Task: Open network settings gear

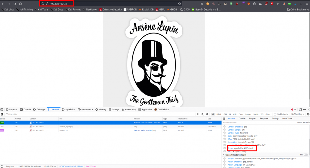Action: [x=308, y=114]
